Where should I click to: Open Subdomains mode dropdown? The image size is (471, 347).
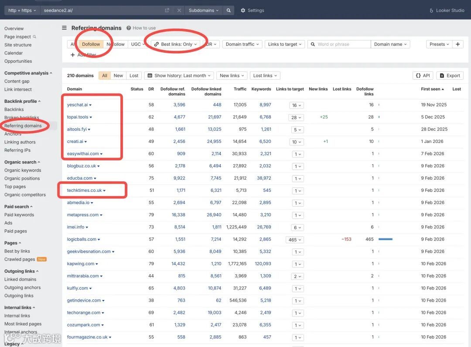point(204,10)
